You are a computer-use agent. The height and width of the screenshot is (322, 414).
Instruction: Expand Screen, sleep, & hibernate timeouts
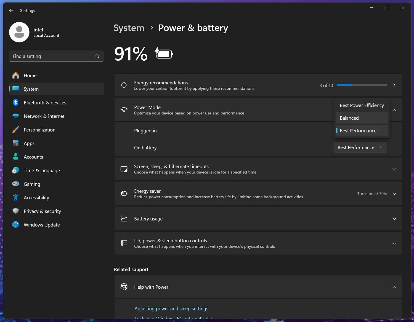click(x=394, y=169)
